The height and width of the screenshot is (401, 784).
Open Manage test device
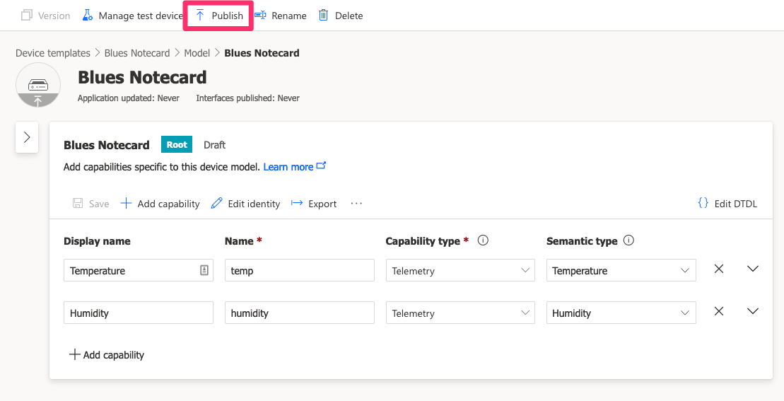[x=132, y=16]
